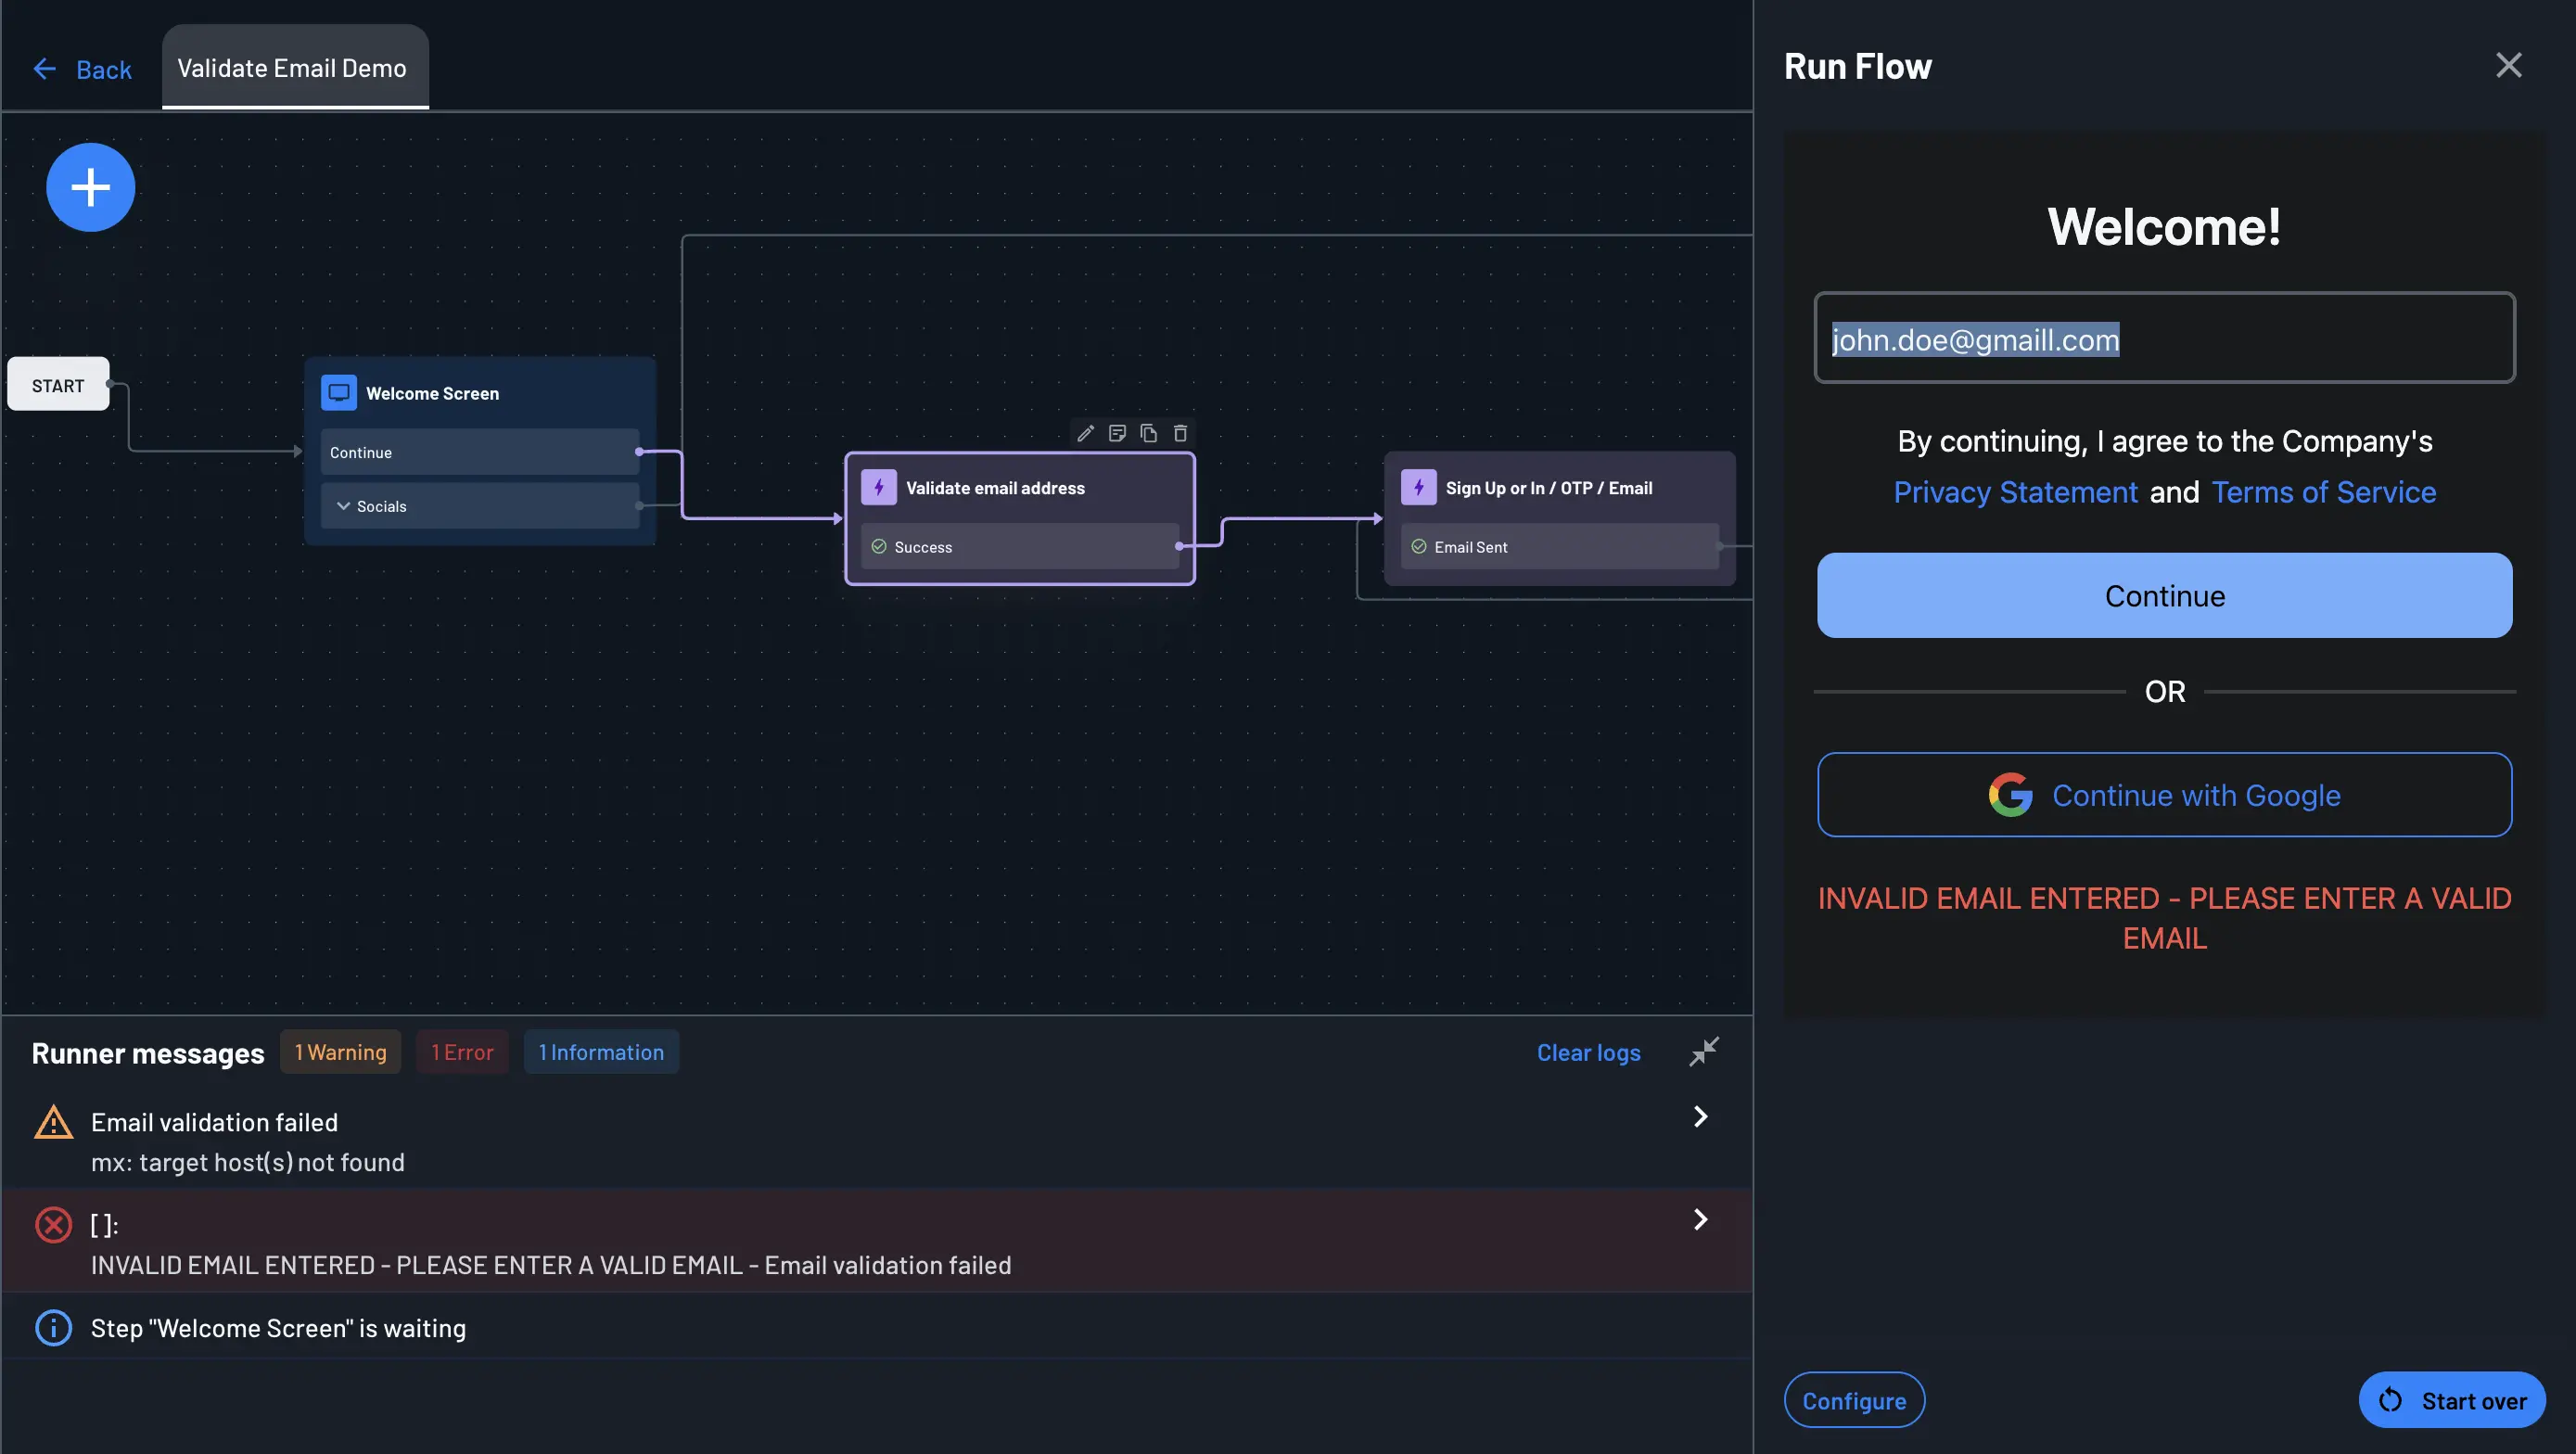2576x1454 pixels.
Task: Click the email input field
Action: tap(2164, 338)
